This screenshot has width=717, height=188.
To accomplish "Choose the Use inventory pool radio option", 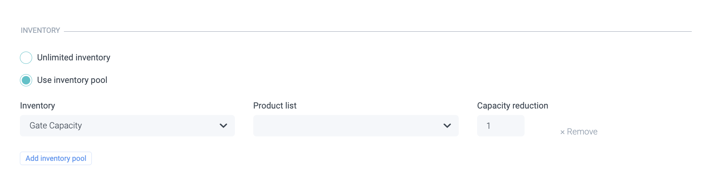I will coord(26,80).
